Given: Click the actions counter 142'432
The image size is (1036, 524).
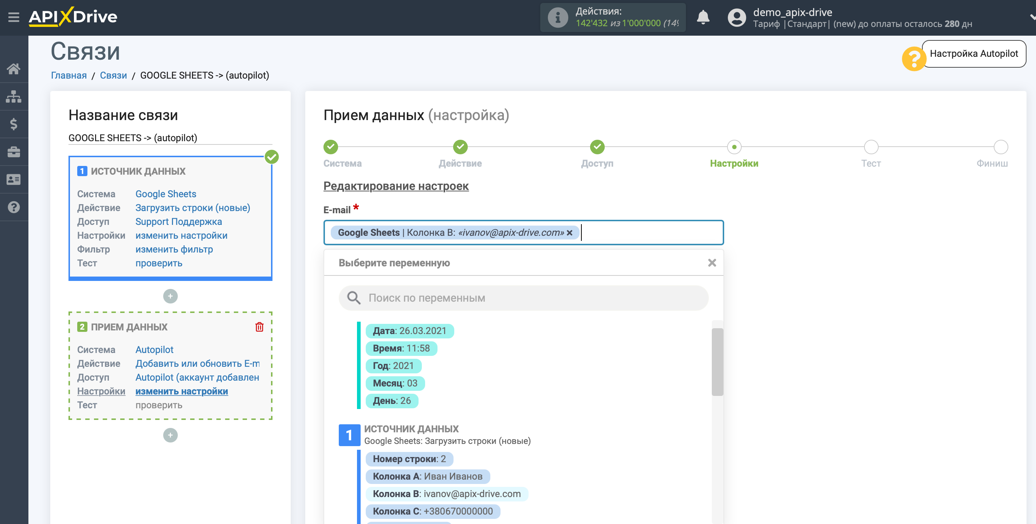Looking at the screenshot, I should pyautogui.click(x=591, y=23).
